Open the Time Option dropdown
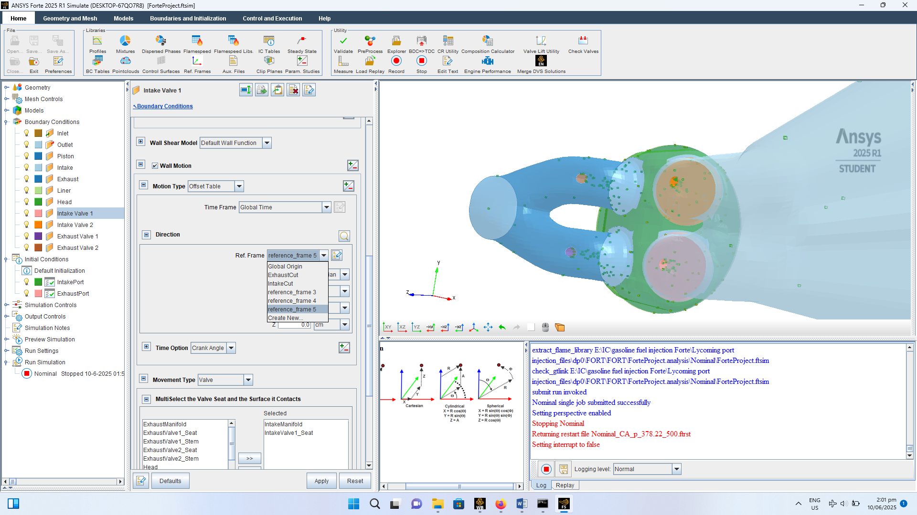 coord(231,348)
